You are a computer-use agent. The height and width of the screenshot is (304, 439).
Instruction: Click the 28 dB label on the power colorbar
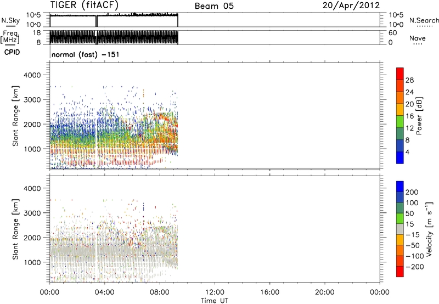pyautogui.click(x=409, y=80)
